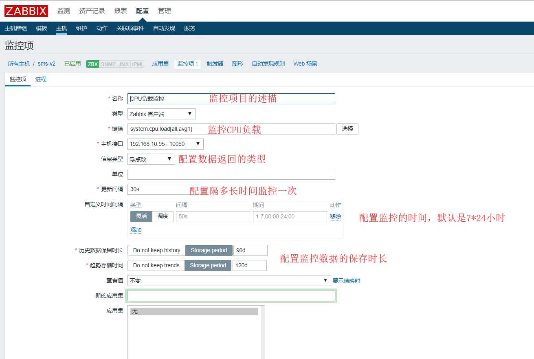Go to 模板 in the submenu
This screenshot has width=534, height=359.
click(42, 28)
